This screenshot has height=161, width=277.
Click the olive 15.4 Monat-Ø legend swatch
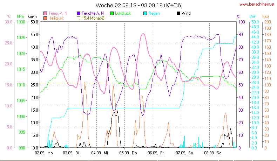[79, 18]
